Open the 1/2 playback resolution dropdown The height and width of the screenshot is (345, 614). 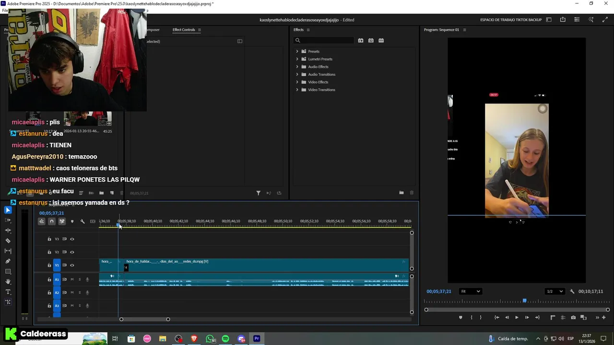coord(555,291)
